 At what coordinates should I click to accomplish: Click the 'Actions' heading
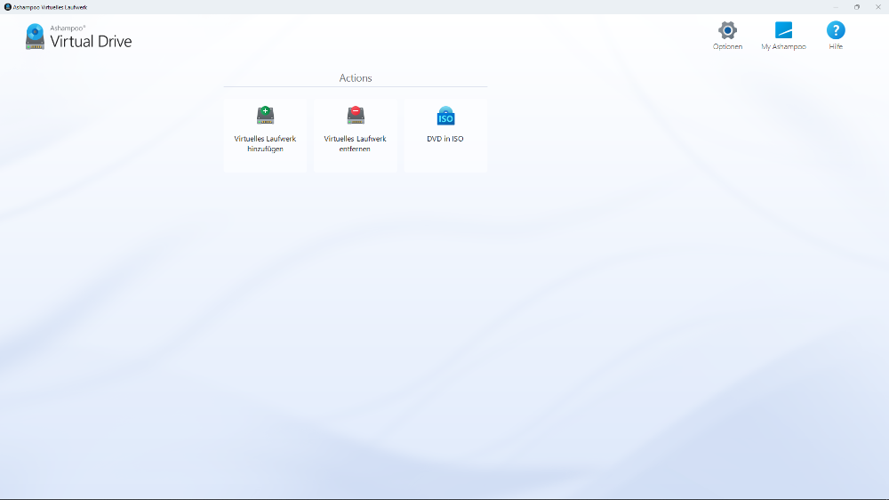tap(356, 77)
